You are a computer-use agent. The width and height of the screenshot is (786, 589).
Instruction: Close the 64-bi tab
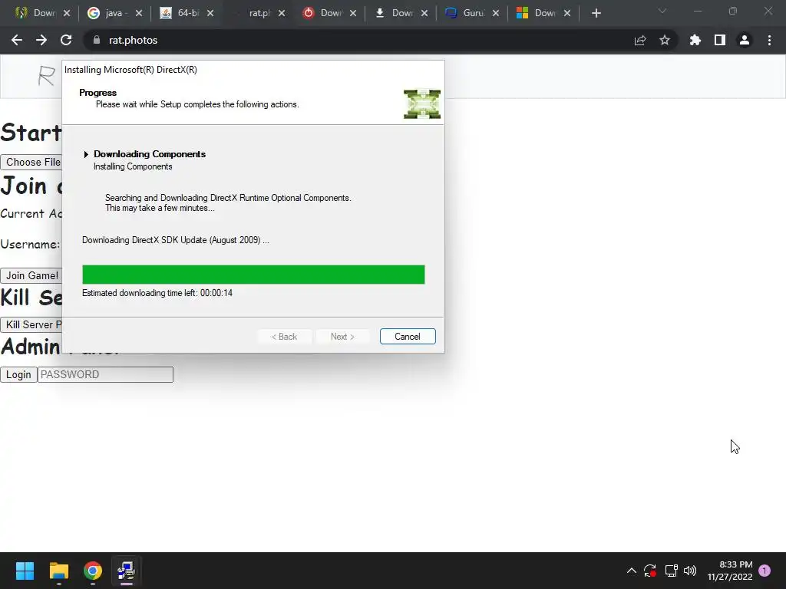(210, 13)
